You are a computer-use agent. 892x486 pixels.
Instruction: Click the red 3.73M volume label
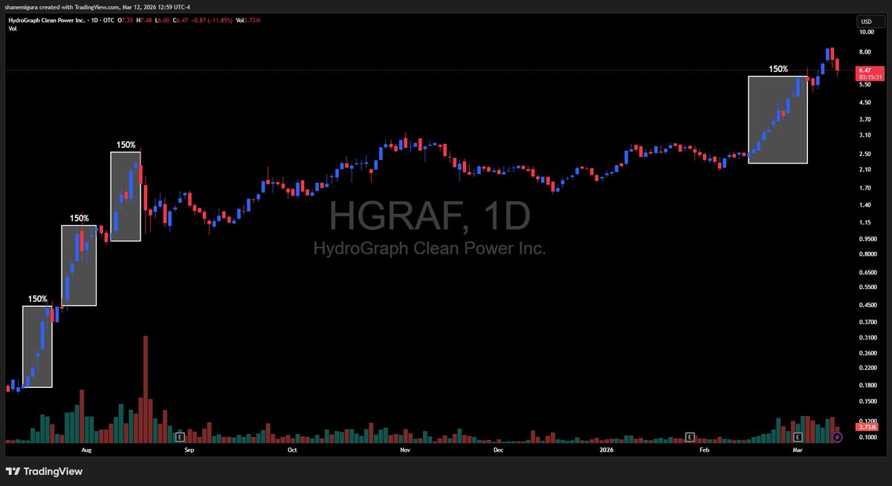(x=867, y=427)
